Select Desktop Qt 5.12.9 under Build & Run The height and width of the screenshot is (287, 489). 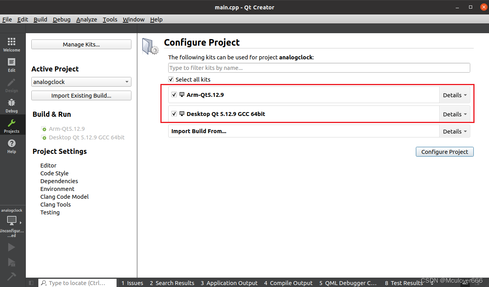(x=86, y=137)
